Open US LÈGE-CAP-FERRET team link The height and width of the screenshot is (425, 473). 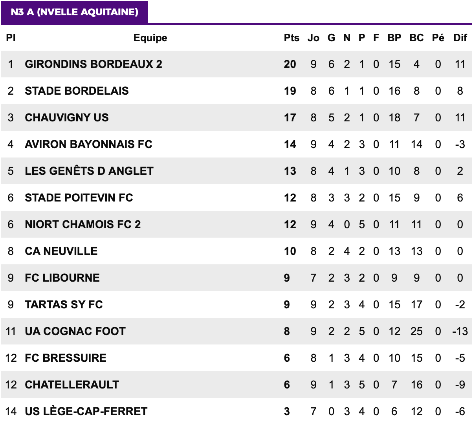pos(86,411)
